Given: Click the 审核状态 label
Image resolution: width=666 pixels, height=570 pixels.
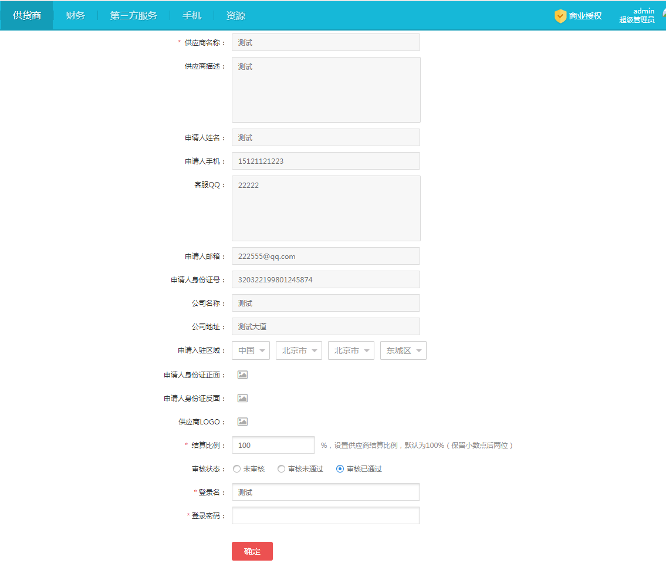Looking at the screenshot, I should (208, 469).
